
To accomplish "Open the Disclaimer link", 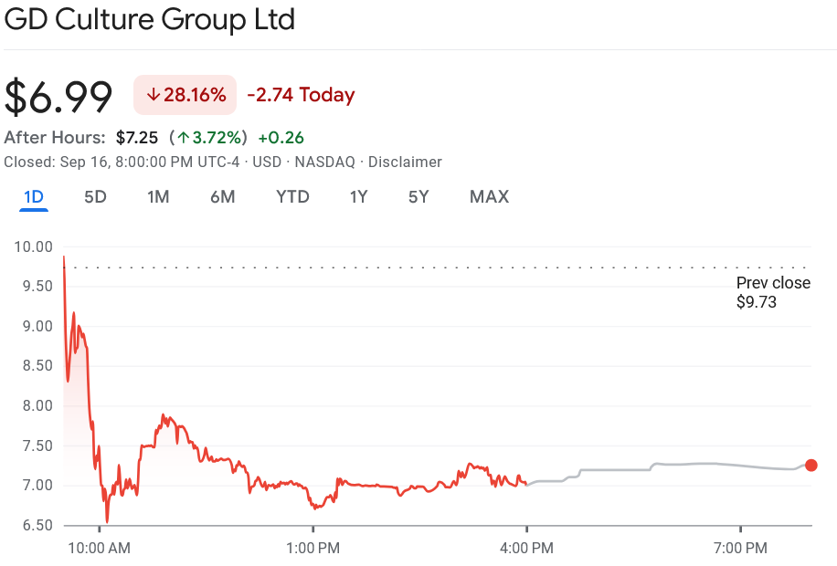I will point(405,162).
